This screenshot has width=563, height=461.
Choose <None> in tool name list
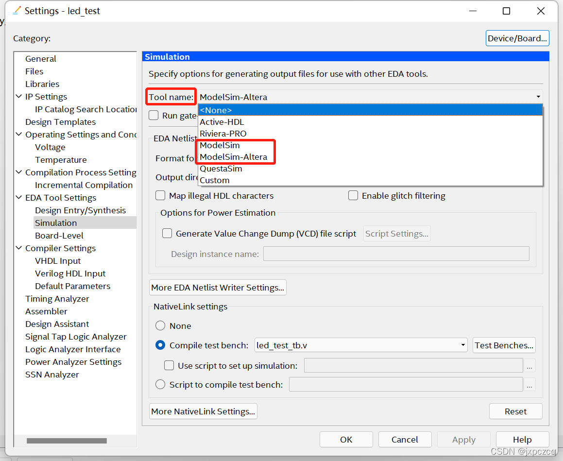click(370, 110)
